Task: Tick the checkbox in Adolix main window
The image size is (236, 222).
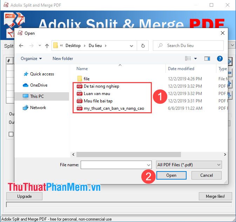Action: [11, 134]
